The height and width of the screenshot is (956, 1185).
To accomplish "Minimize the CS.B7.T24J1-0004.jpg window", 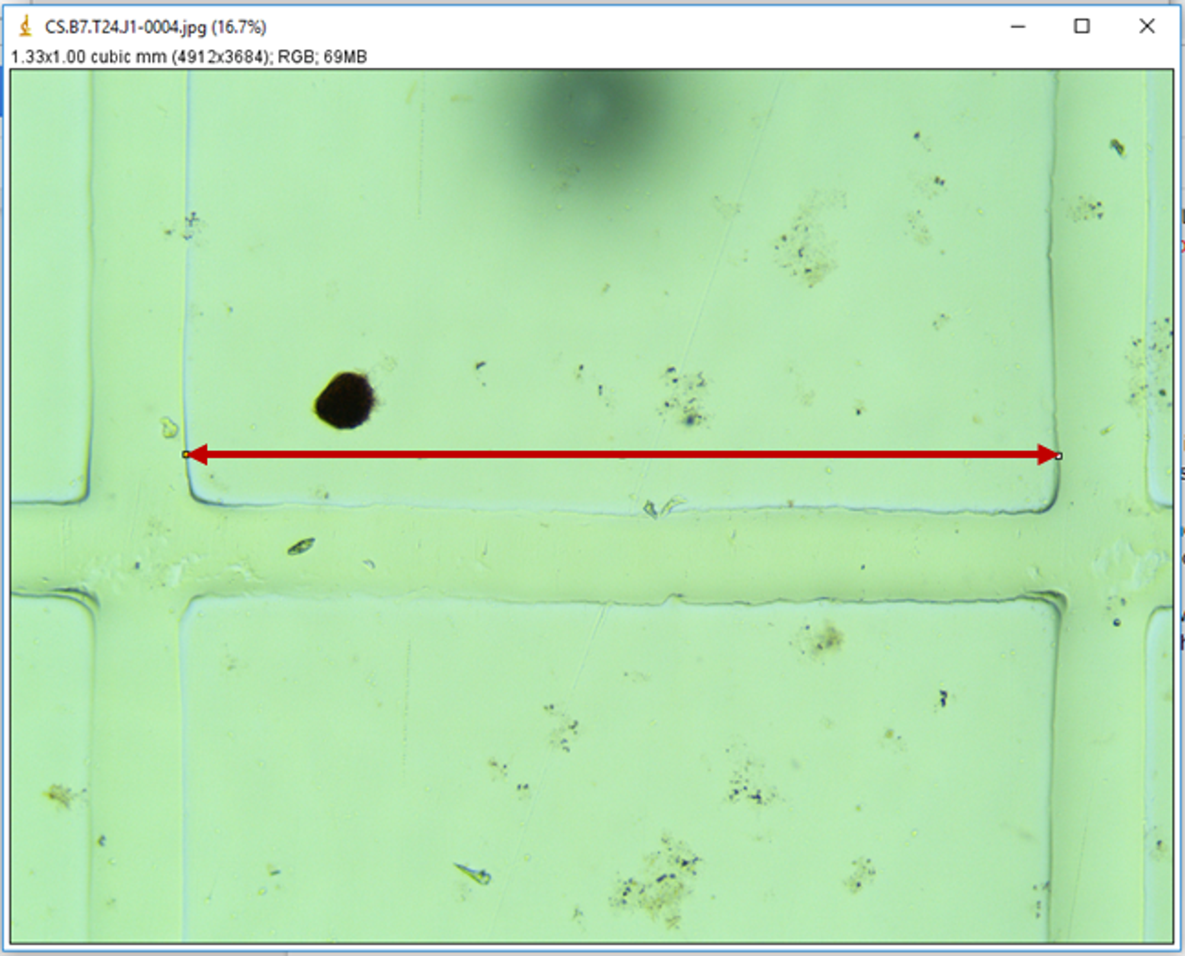I will [1018, 27].
